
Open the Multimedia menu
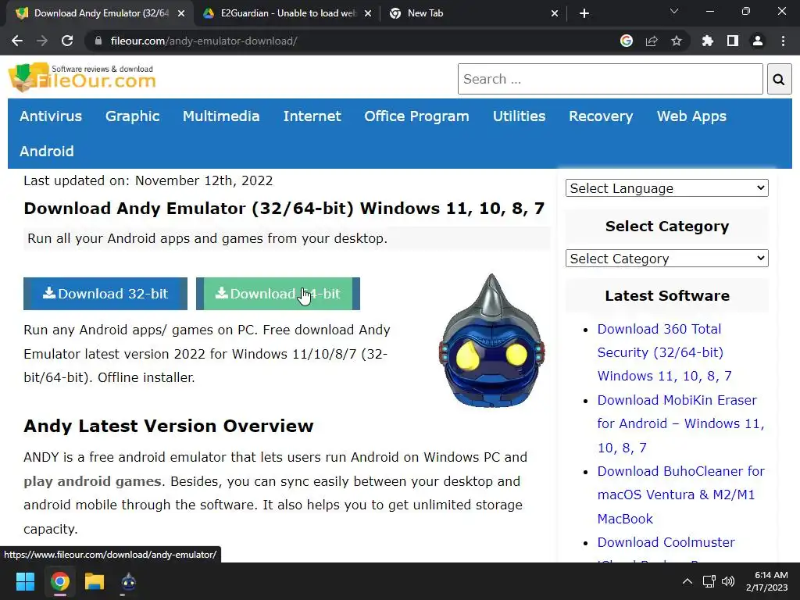(221, 116)
